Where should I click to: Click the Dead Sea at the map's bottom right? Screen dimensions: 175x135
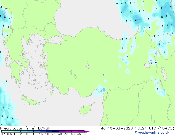(x=153, y=119)
